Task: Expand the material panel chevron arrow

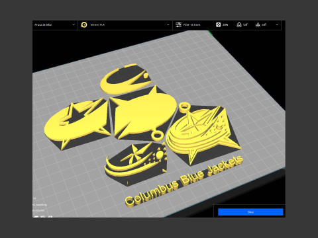Action: (x=168, y=24)
